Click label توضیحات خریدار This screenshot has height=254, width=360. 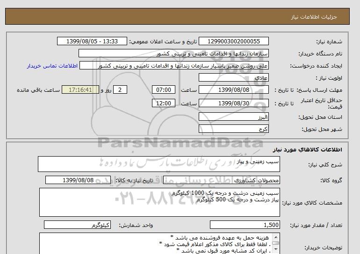tap(323, 247)
